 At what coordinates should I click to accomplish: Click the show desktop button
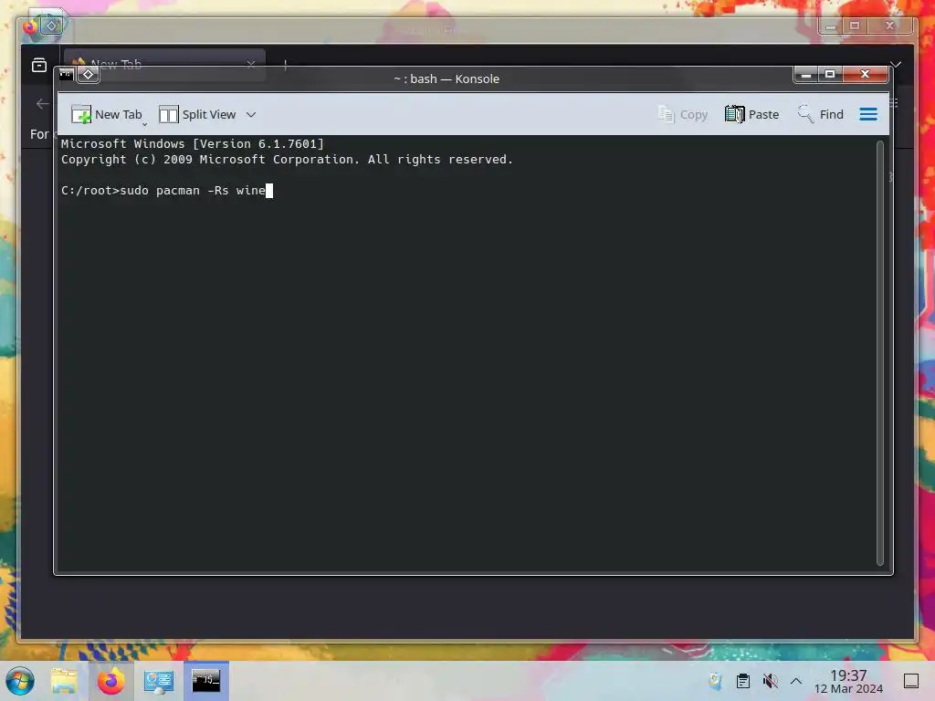pyautogui.click(x=911, y=681)
